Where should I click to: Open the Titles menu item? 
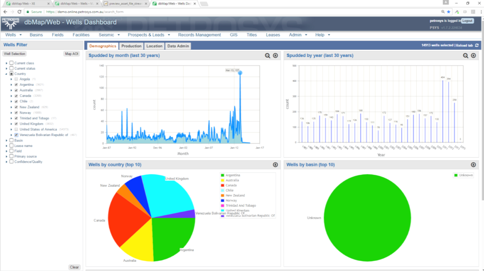252,35
